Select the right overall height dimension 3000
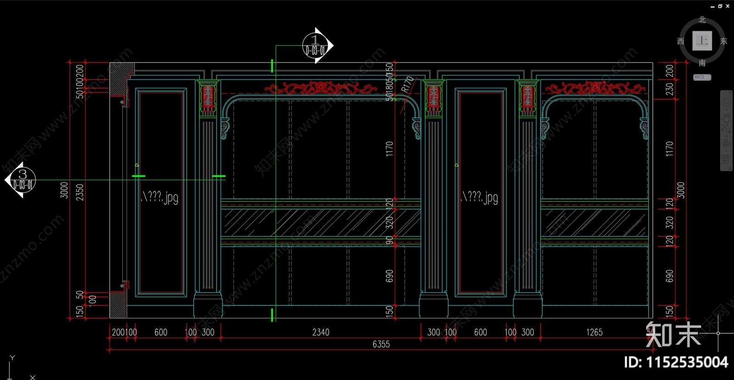Image resolution: width=734 pixels, height=380 pixels. [681, 190]
